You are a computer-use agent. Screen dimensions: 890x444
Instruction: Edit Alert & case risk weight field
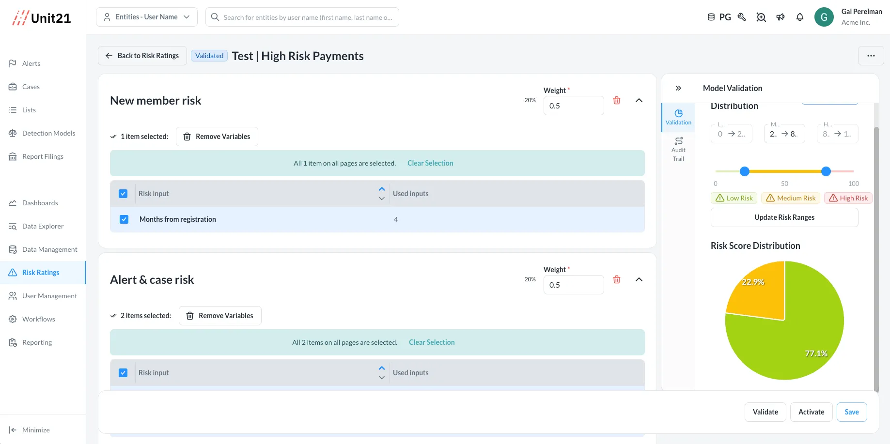pos(574,285)
